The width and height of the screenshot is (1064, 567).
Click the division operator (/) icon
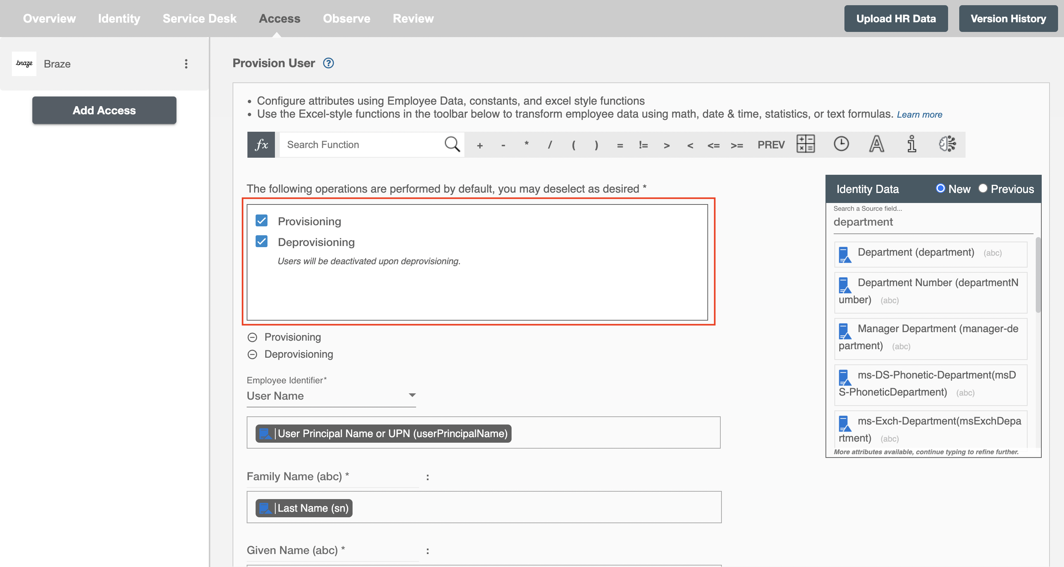(550, 145)
